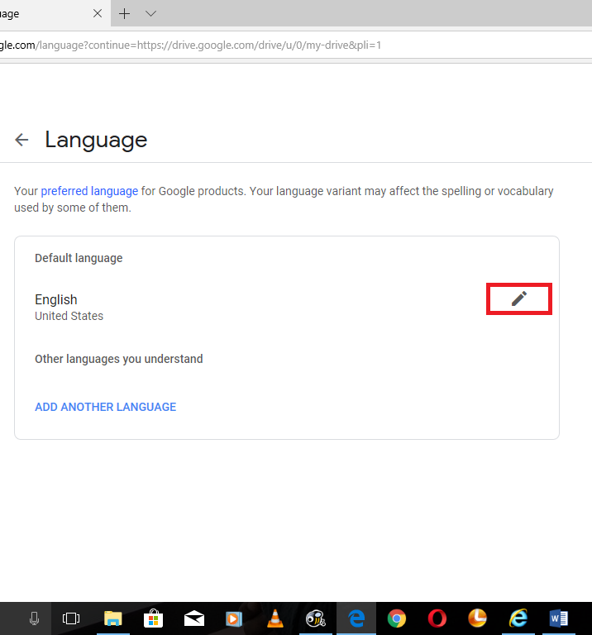The image size is (592, 635).
Task: Close the current browser tab
Action: [x=98, y=14]
